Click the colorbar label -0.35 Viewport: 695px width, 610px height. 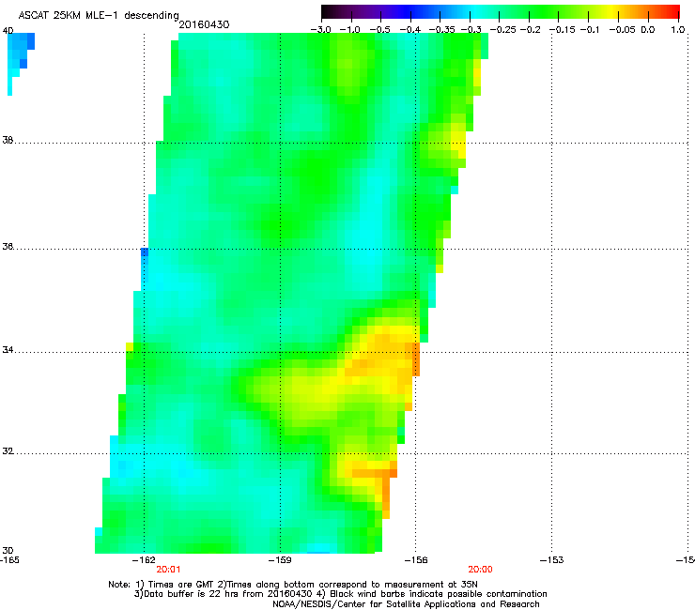tap(442, 29)
